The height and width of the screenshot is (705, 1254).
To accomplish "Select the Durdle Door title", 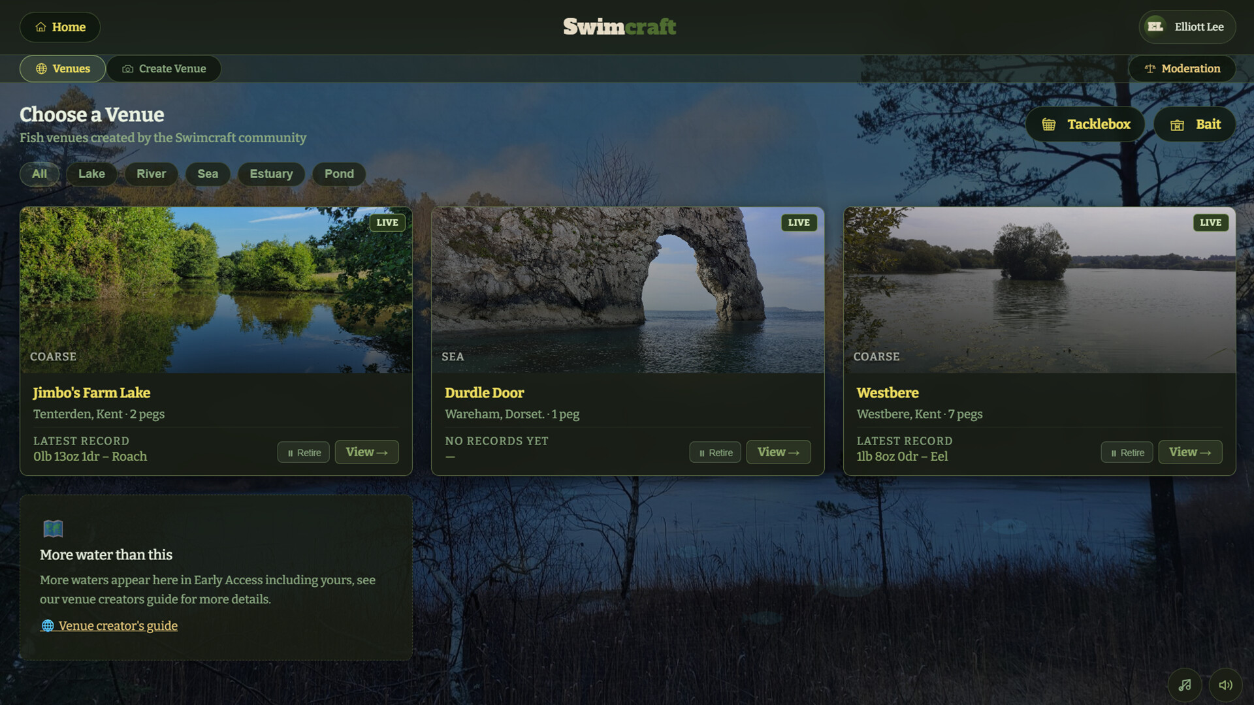I will 484,392.
